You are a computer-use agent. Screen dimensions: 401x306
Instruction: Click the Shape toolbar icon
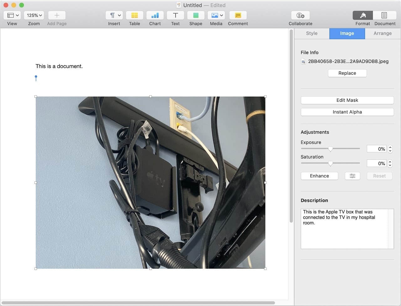point(195,15)
